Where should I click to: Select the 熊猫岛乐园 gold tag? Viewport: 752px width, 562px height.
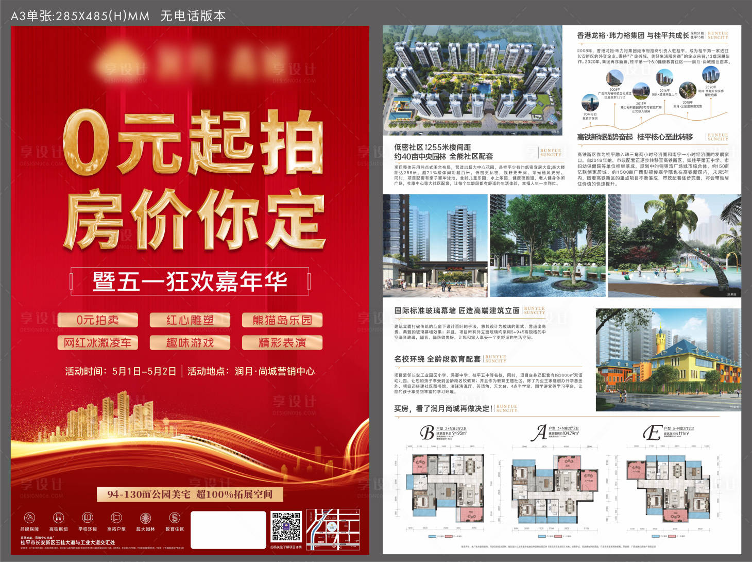tap(282, 320)
